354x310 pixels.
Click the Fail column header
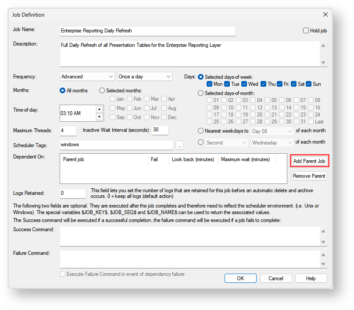pos(158,159)
